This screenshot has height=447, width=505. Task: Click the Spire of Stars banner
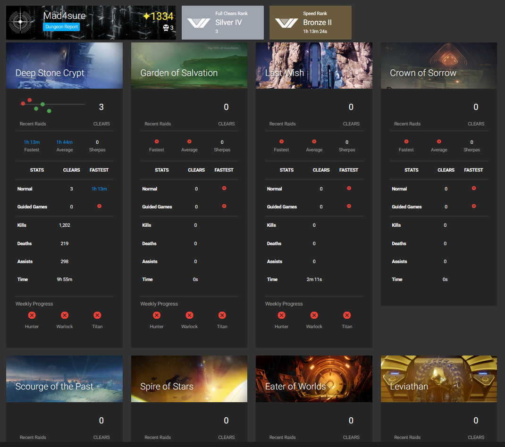click(189, 379)
